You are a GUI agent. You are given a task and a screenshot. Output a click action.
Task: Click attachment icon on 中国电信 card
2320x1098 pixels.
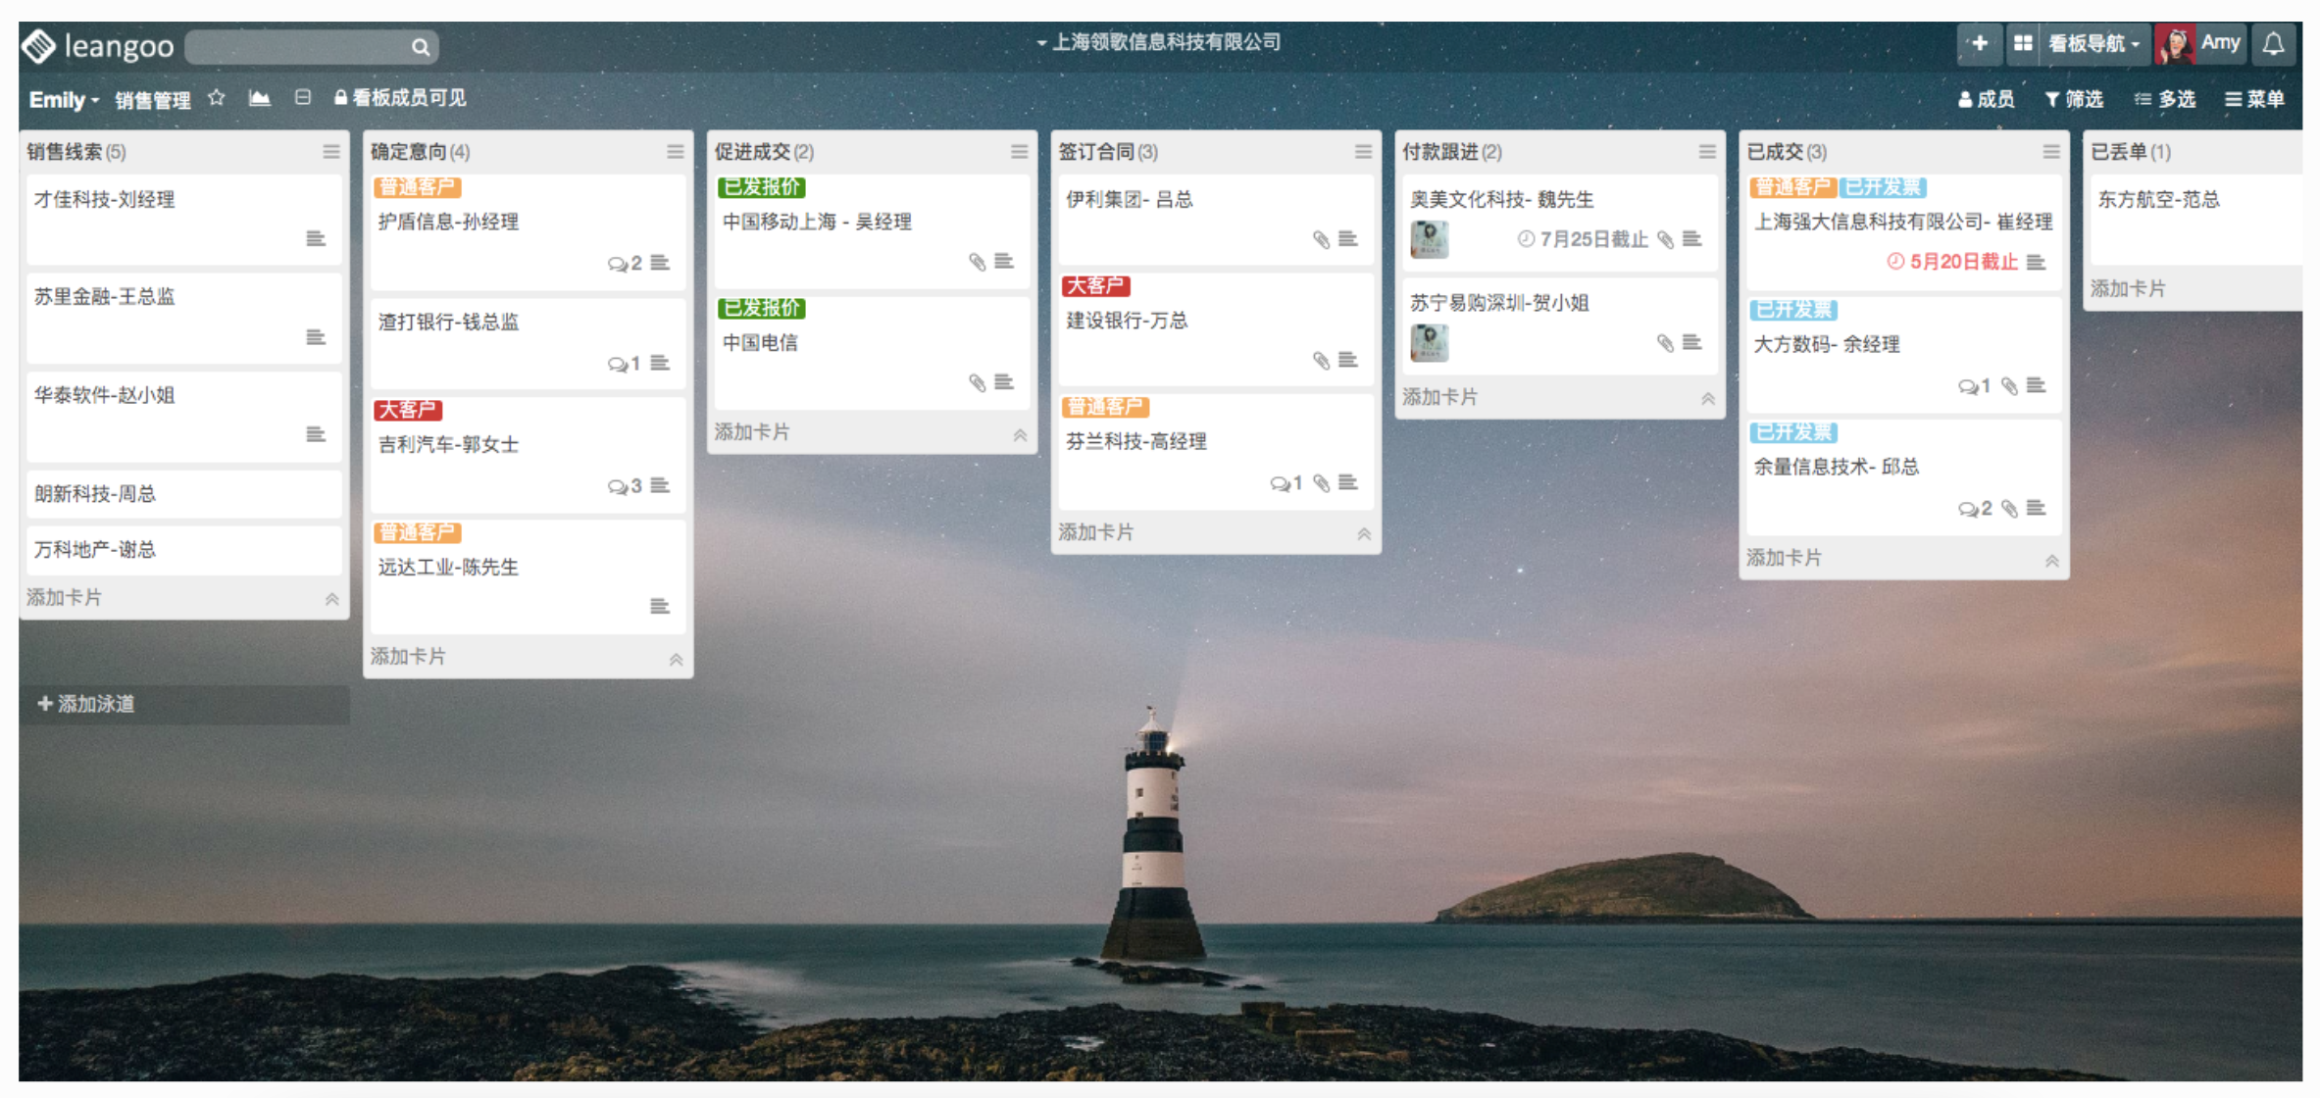[x=977, y=382]
